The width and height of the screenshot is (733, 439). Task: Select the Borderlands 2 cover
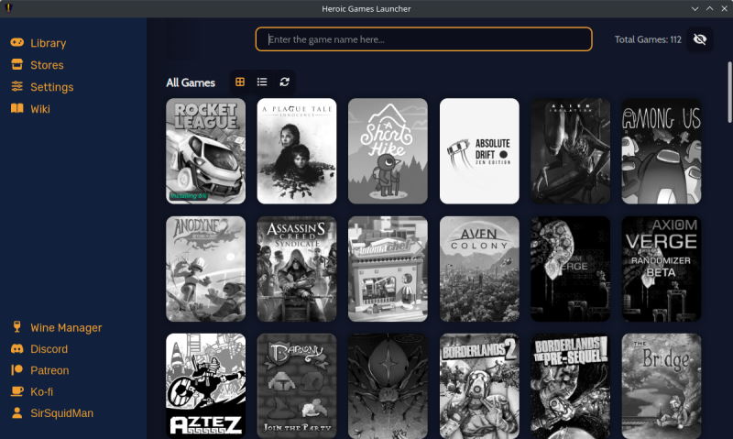click(x=479, y=386)
